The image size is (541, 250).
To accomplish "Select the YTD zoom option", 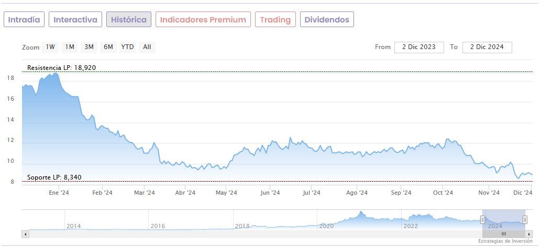I will pos(128,47).
